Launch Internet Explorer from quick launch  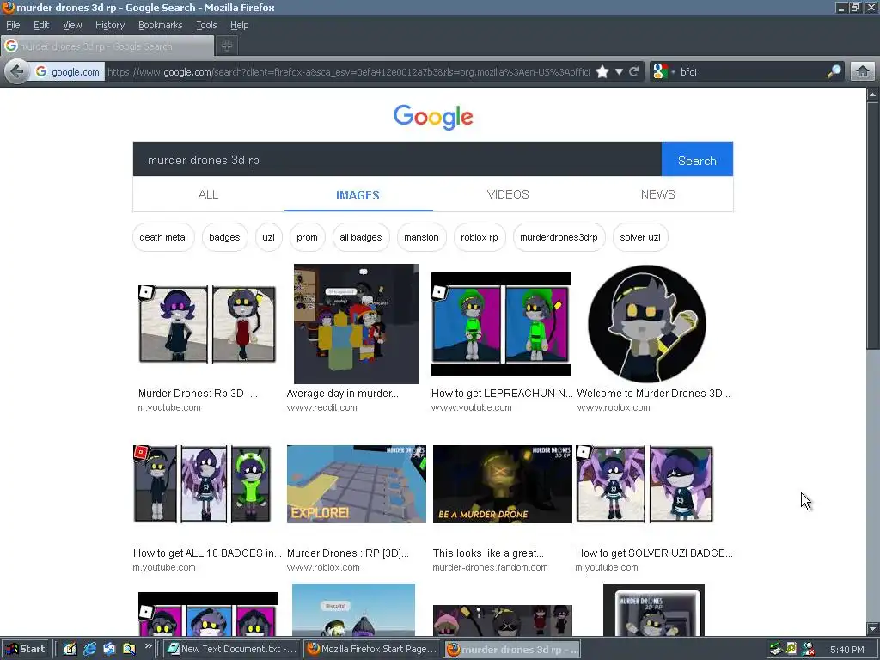click(x=89, y=649)
